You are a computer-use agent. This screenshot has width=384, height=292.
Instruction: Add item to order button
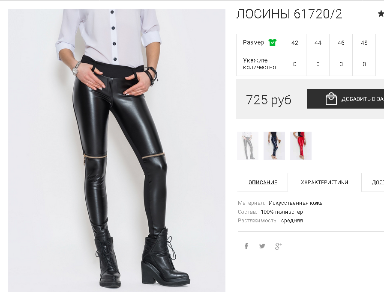[345, 99]
